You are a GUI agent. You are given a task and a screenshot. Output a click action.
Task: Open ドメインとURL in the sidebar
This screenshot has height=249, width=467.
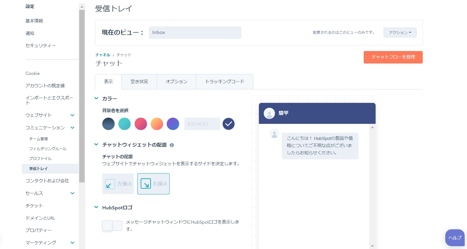tap(40, 218)
